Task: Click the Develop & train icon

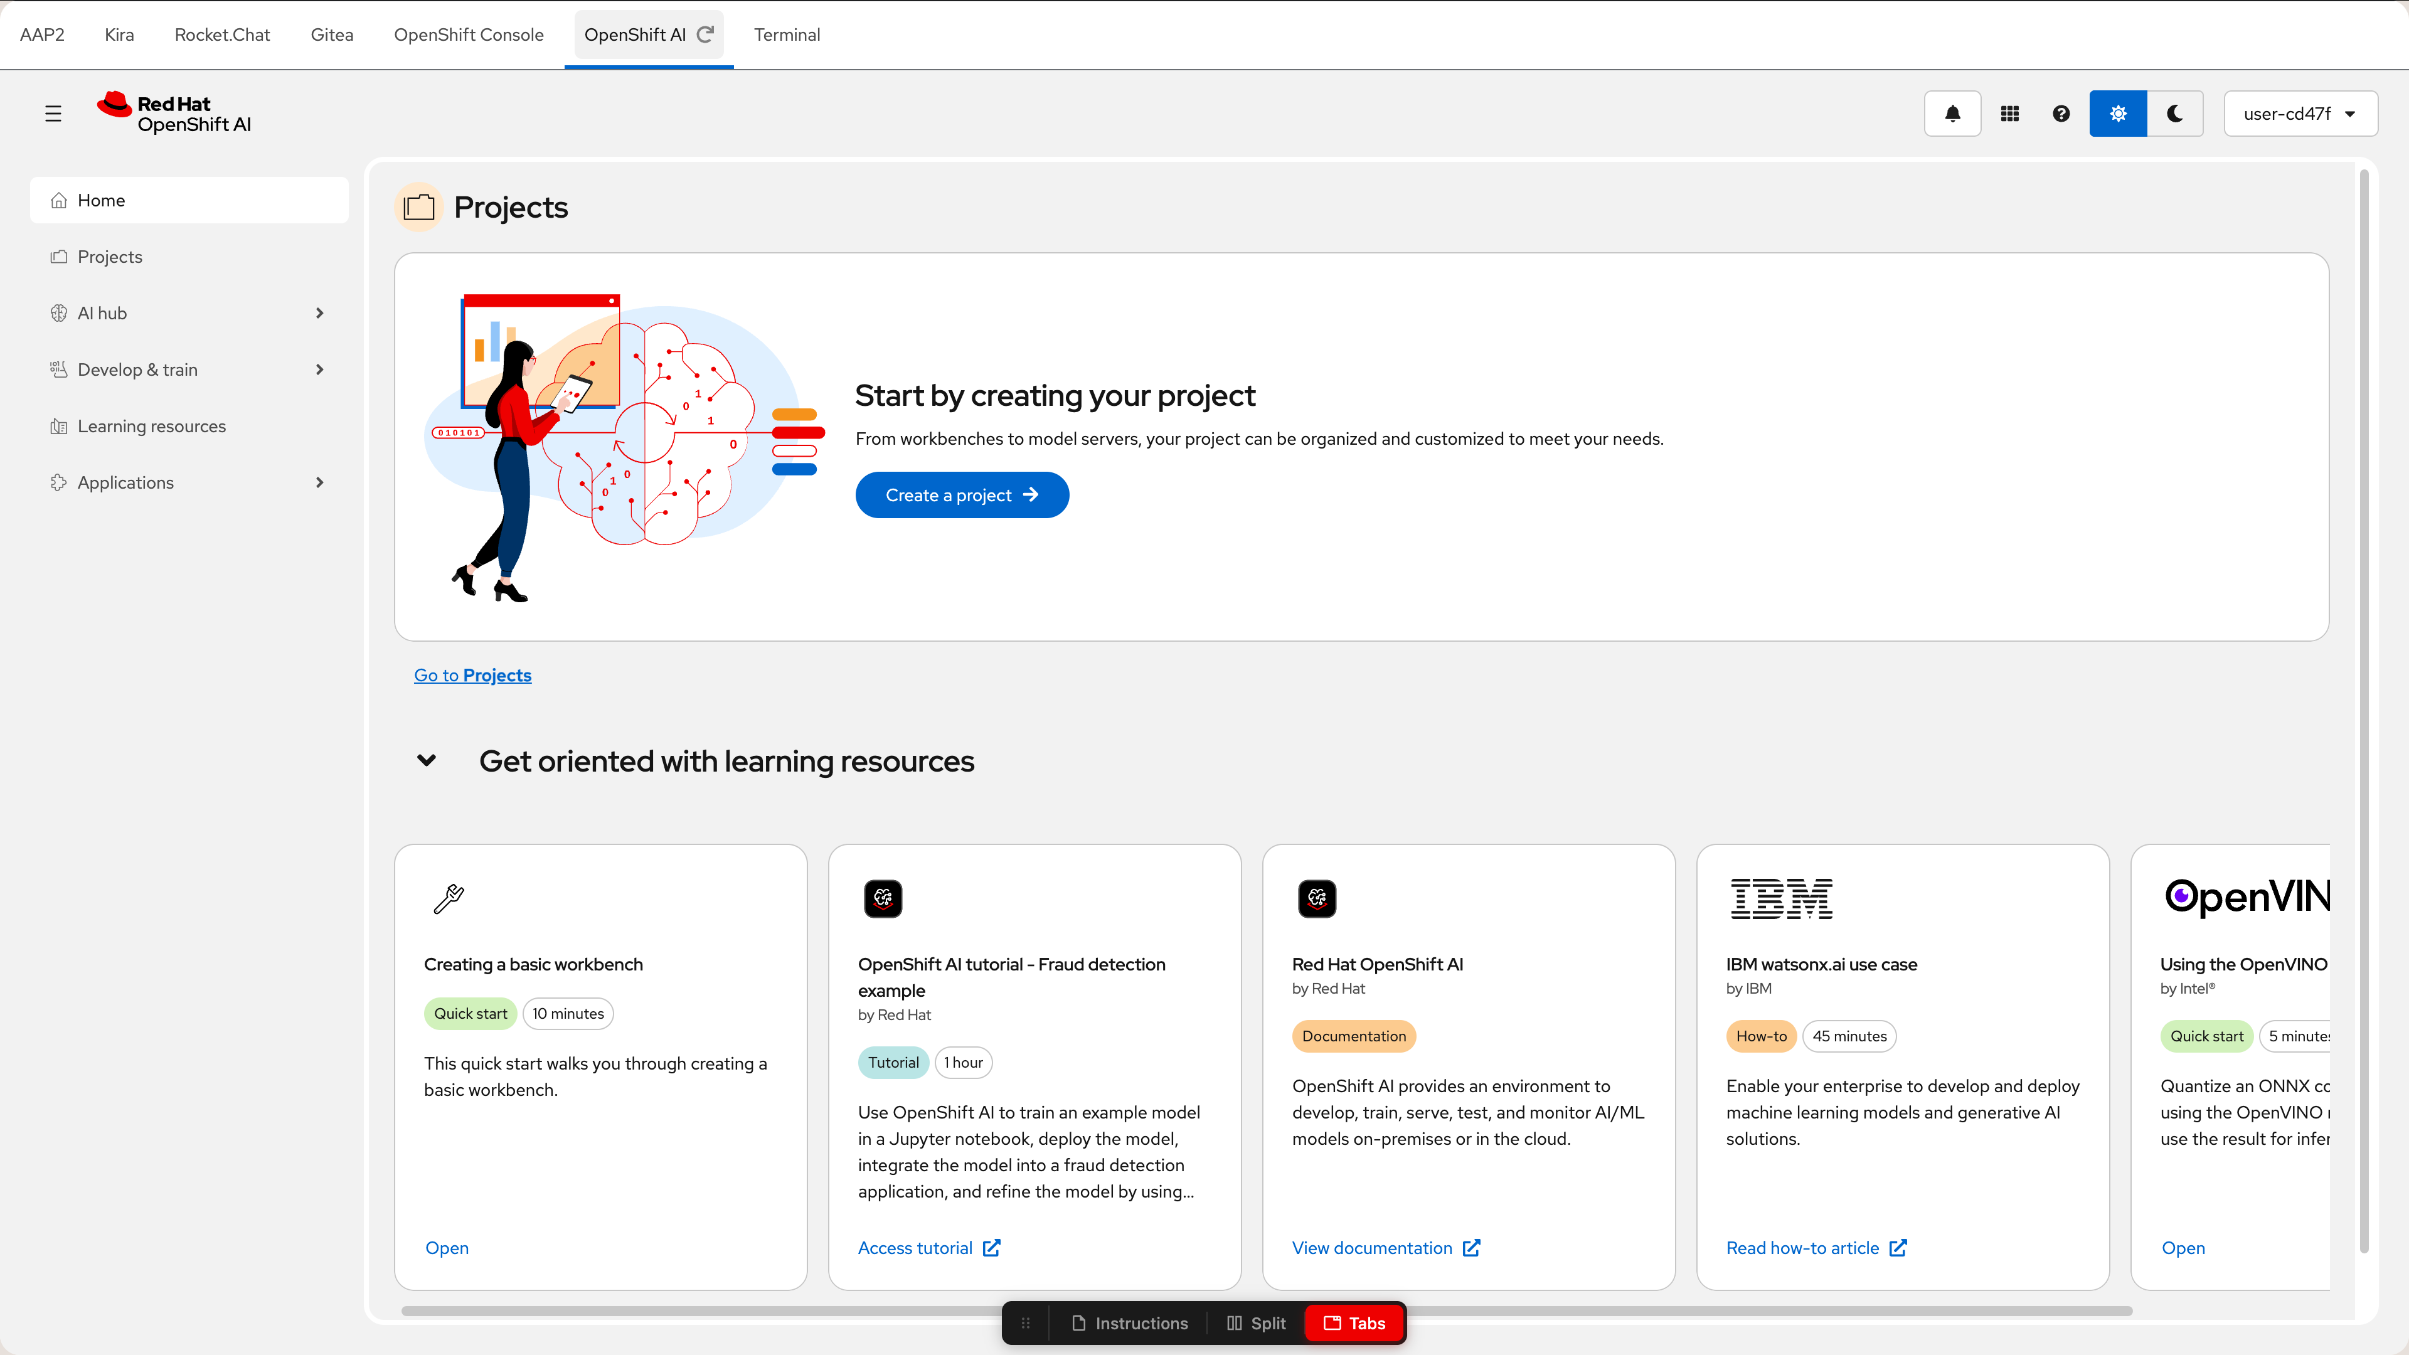Action: point(59,369)
